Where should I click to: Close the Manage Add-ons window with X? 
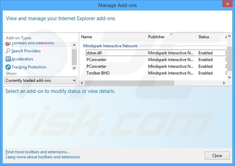point(227,4)
